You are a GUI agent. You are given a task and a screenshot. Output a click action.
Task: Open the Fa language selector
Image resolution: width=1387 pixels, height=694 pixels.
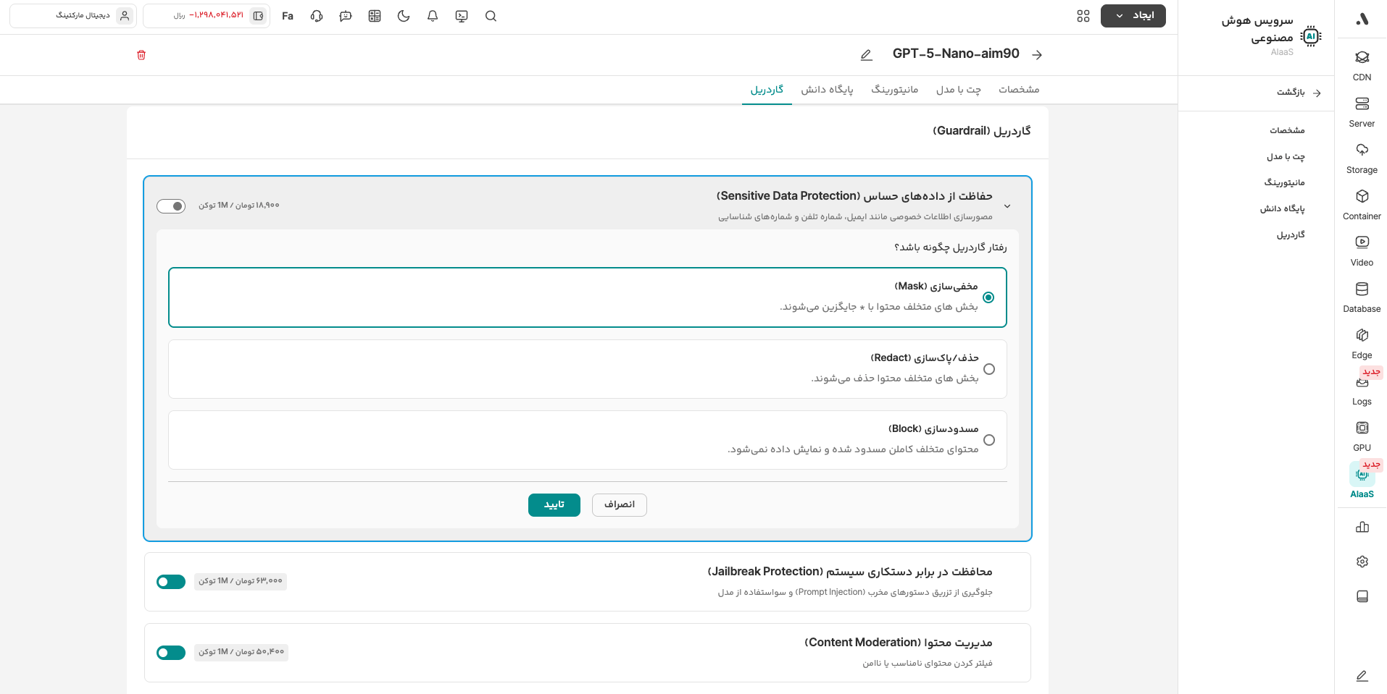click(x=288, y=16)
